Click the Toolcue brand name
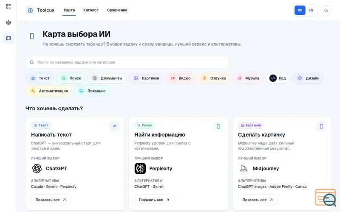The width and height of the screenshot is (340, 212). [x=45, y=10]
